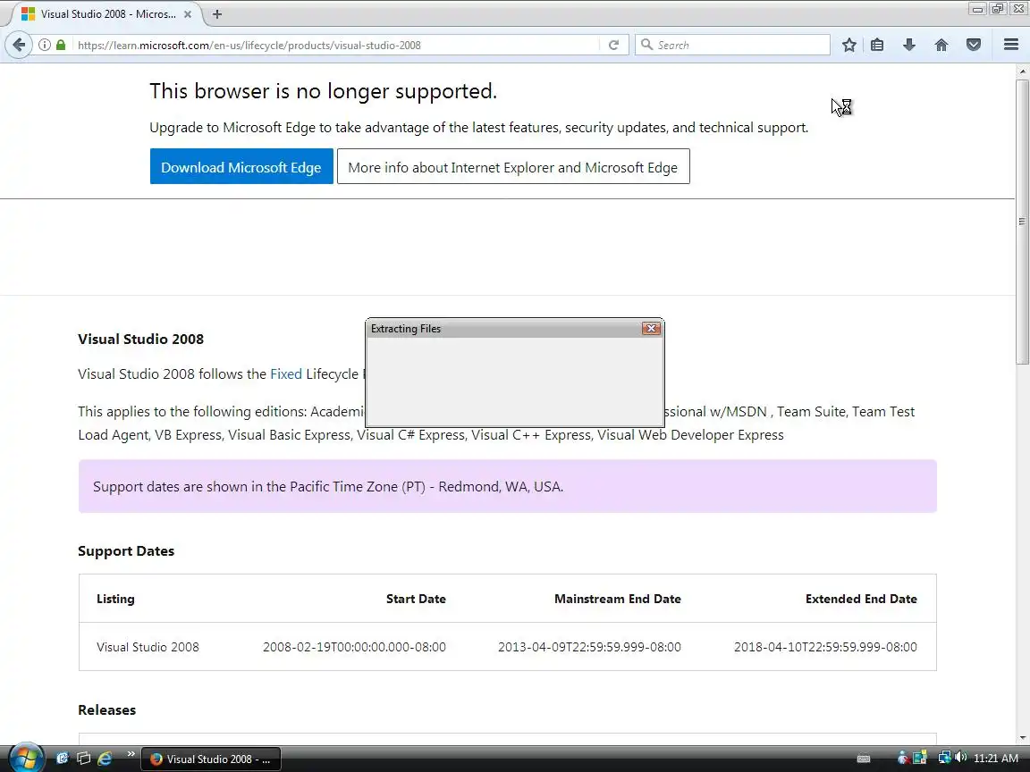The height and width of the screenshot is (772, 1030).
Task: Click the Download Microsoft Edge button
Action: (241, 167)
